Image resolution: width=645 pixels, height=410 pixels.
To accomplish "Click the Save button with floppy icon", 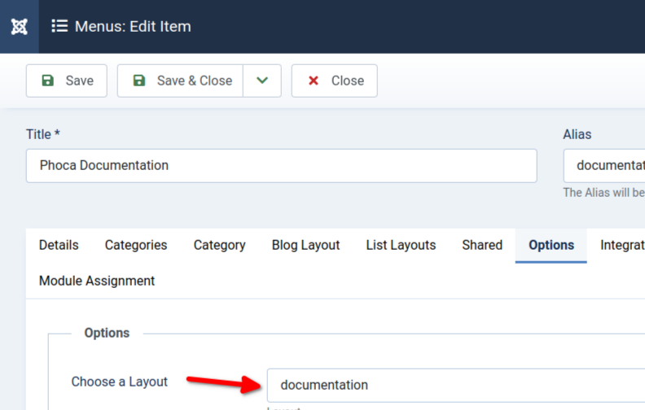I will click(x=67, y=81).
